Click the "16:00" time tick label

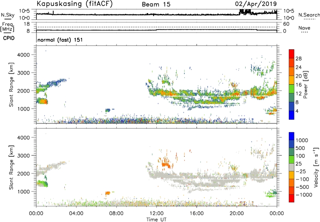click(x=196, y=214)
